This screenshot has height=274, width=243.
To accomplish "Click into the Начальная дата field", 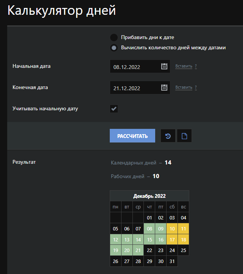I will pos(134,67).
